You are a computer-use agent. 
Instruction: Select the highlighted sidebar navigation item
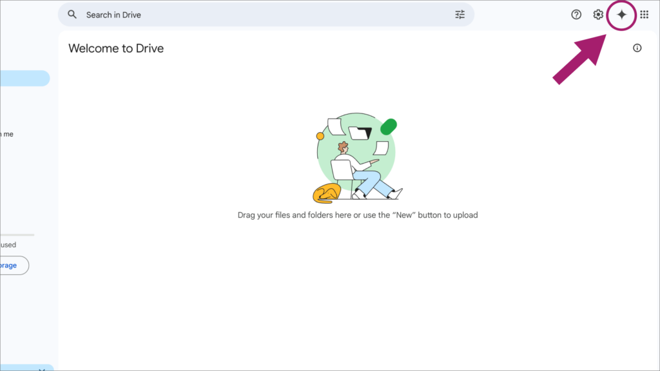pos(23,79)
